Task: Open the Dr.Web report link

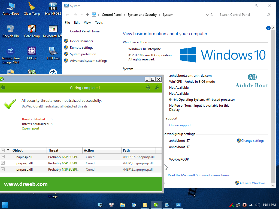Action: (x=31, y=128)
